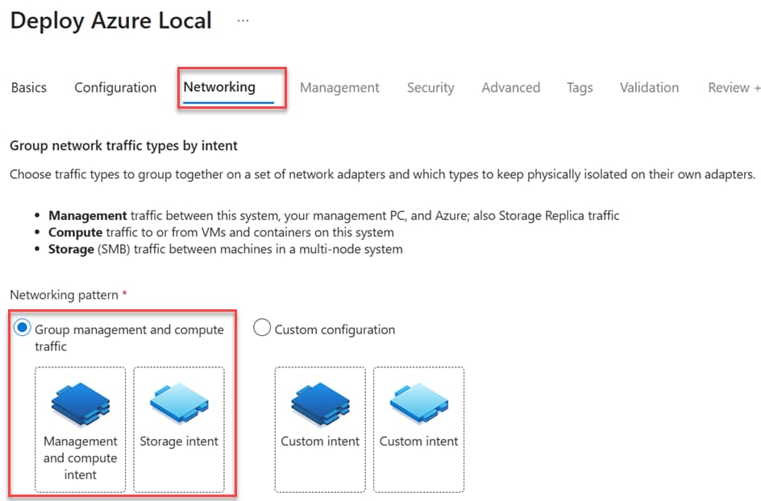The width and height of the screenshot is (761, 501).
Task: Click 'Group network traffic types by intent' heading
Action: (x=124, y=146)
